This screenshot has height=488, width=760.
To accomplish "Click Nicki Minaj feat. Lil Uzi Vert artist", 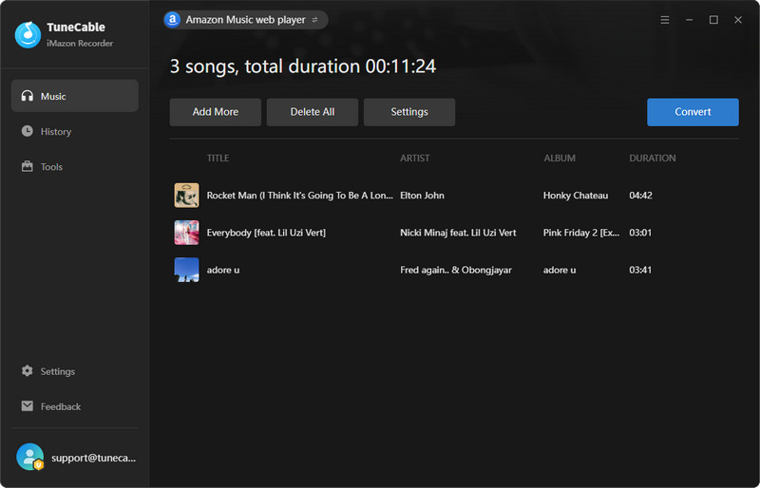I will 458,233.
